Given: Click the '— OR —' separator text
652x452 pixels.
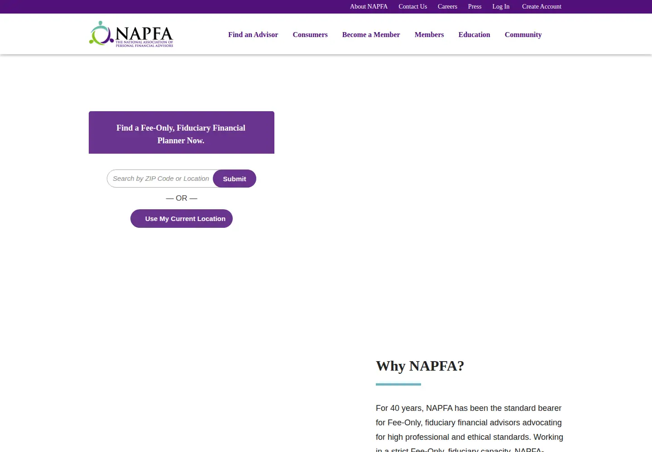Looking at the screenshot, I should tap(182, 198).
